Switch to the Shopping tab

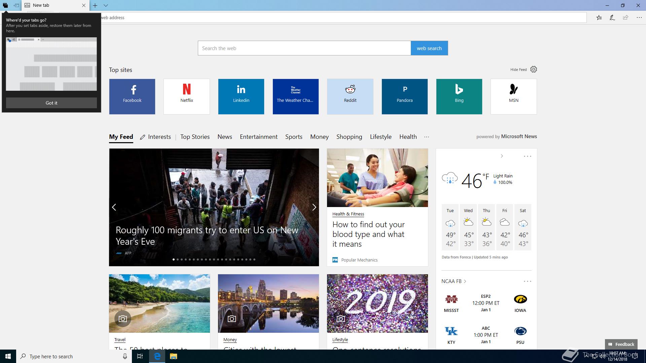[349, 137]
